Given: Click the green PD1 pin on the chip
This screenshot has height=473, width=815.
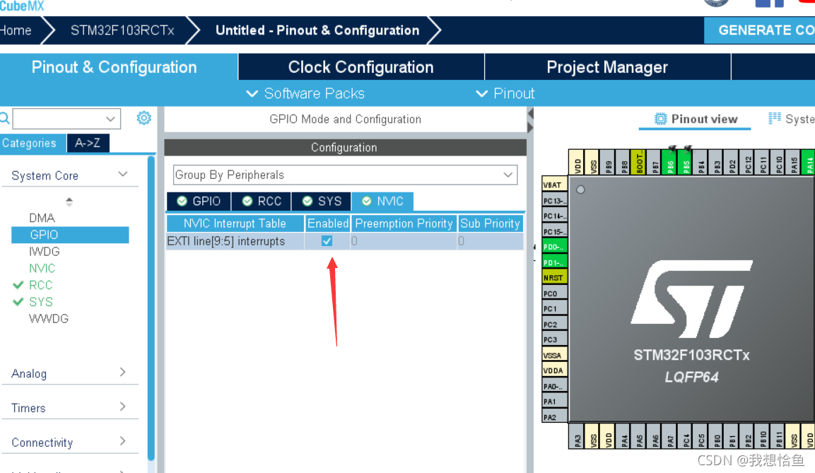Looking at the screenshot, I should click(x=555, y=262).
